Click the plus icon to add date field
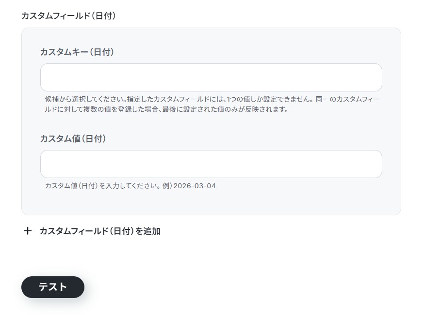425x315 pixels. point(28,231)
